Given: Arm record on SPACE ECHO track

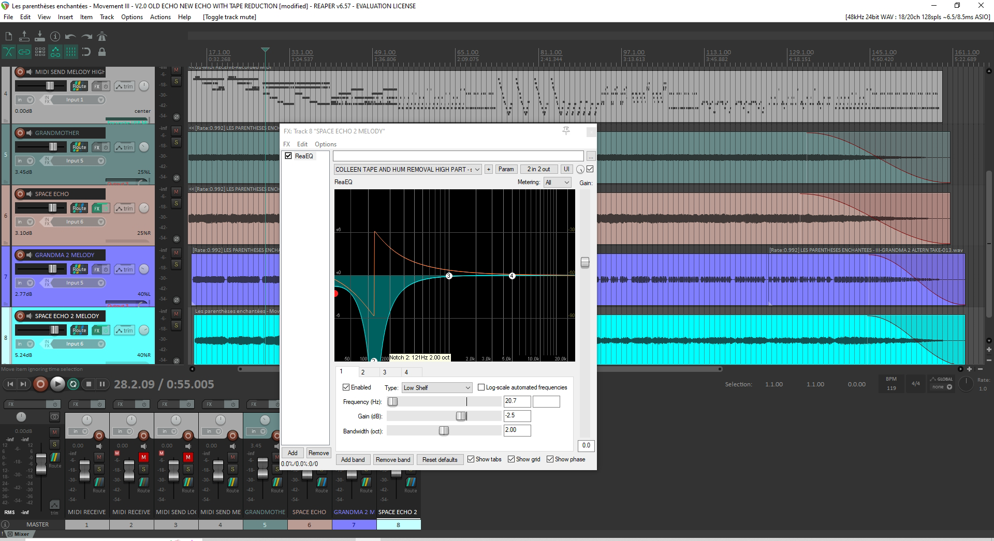Looking at the screenshot, I should coord(20,194).
